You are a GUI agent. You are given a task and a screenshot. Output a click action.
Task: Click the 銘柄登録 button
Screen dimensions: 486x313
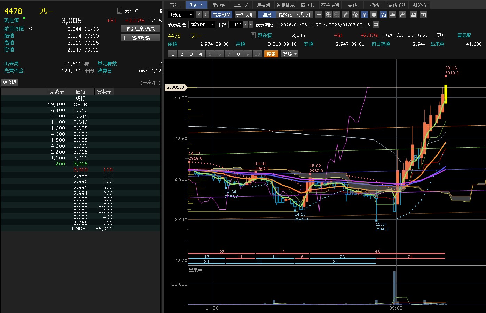141,38
